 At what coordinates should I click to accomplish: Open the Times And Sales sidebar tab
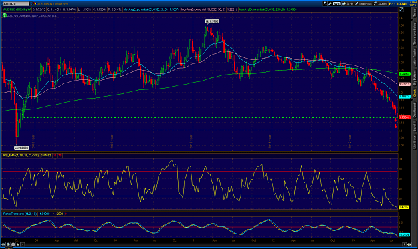pos(415,34)
